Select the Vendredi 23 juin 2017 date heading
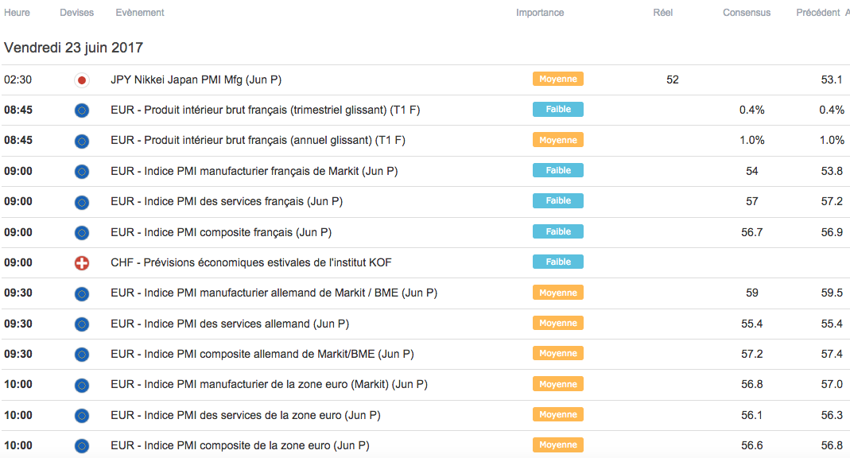 click(73, 48)
